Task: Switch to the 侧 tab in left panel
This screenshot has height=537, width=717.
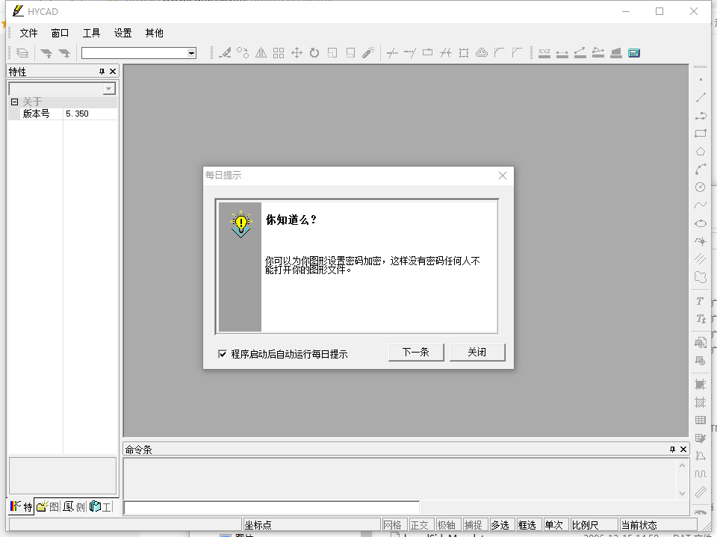Action: [x=75, y=506]
